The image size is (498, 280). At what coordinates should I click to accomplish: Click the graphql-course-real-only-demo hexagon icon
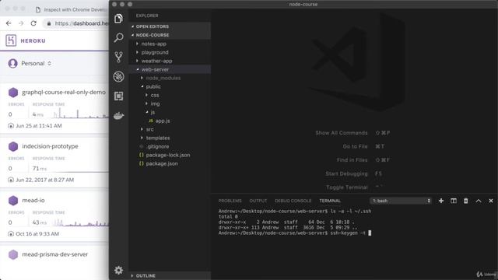[x=13, y=93]
